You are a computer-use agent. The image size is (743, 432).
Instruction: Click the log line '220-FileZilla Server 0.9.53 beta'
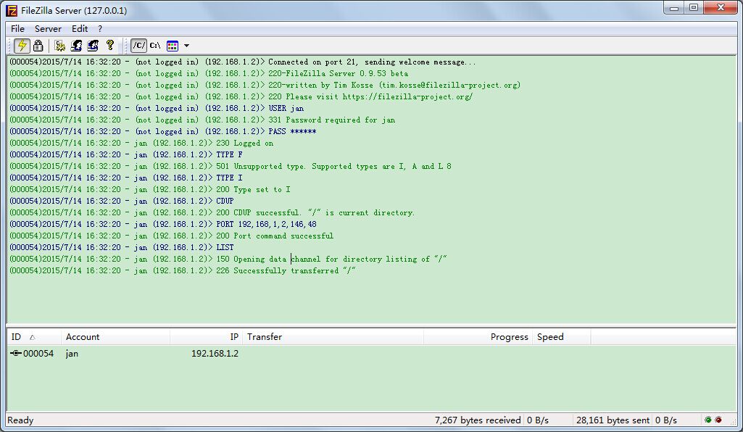(209, 73)
